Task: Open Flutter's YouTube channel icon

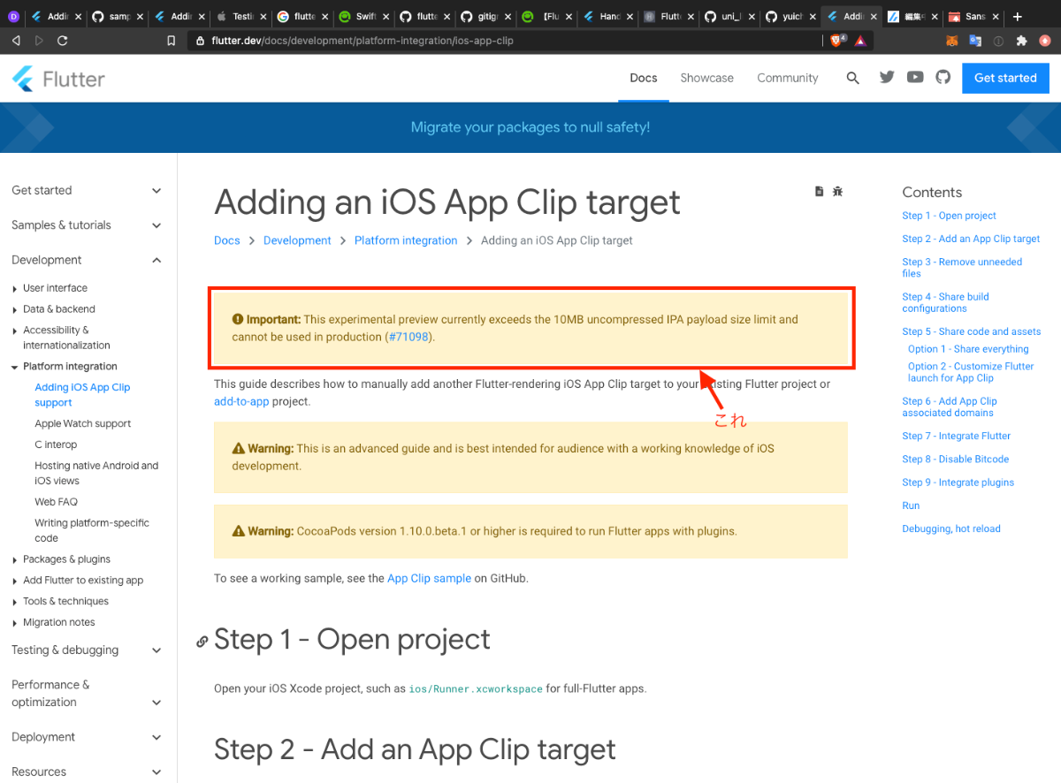Action: coord(915,78)
